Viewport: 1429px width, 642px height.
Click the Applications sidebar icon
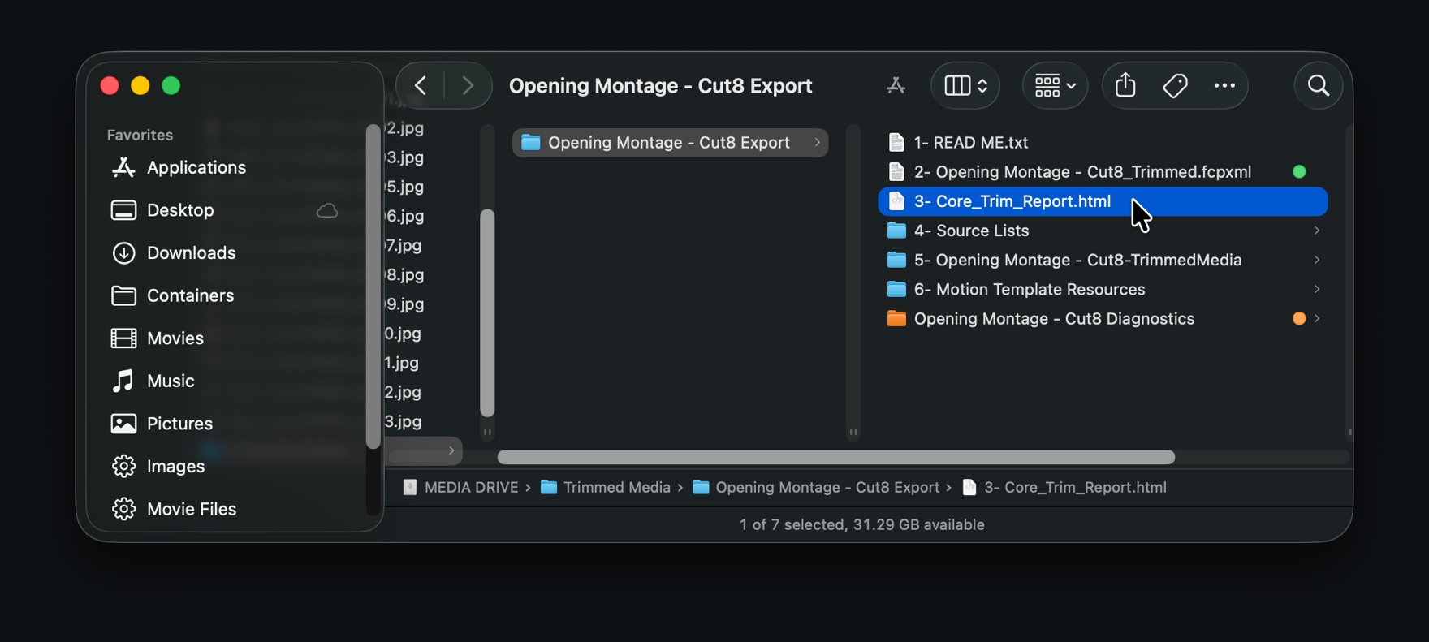click(123, 167)
